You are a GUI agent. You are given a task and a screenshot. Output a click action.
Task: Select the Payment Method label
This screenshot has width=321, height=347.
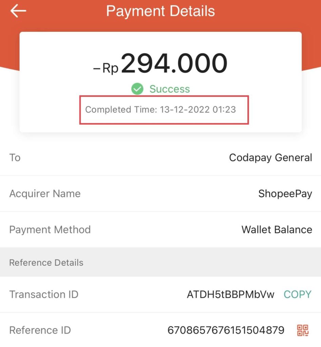click(x=50, y=229)
